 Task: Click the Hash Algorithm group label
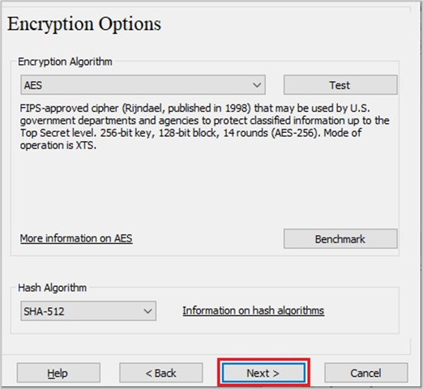[x=52, y=288]
